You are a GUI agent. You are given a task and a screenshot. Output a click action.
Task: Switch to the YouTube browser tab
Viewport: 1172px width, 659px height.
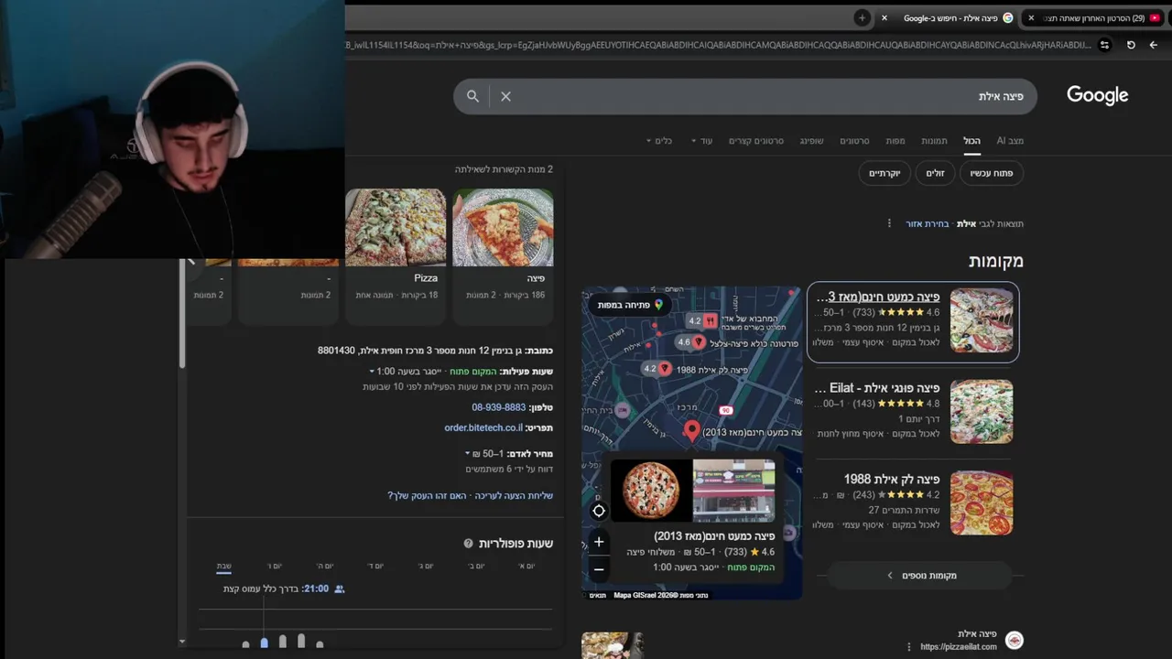(1095, 17)
